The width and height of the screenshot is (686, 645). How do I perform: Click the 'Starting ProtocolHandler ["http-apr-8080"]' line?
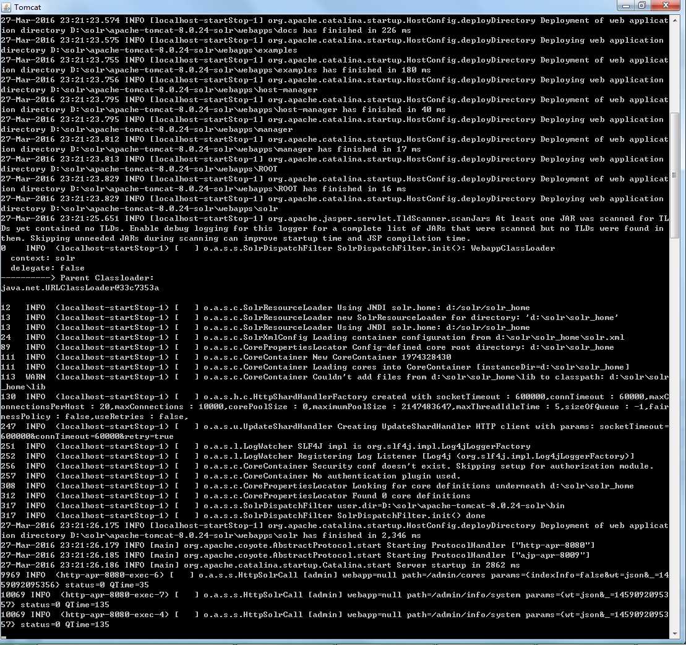point(298,545)
